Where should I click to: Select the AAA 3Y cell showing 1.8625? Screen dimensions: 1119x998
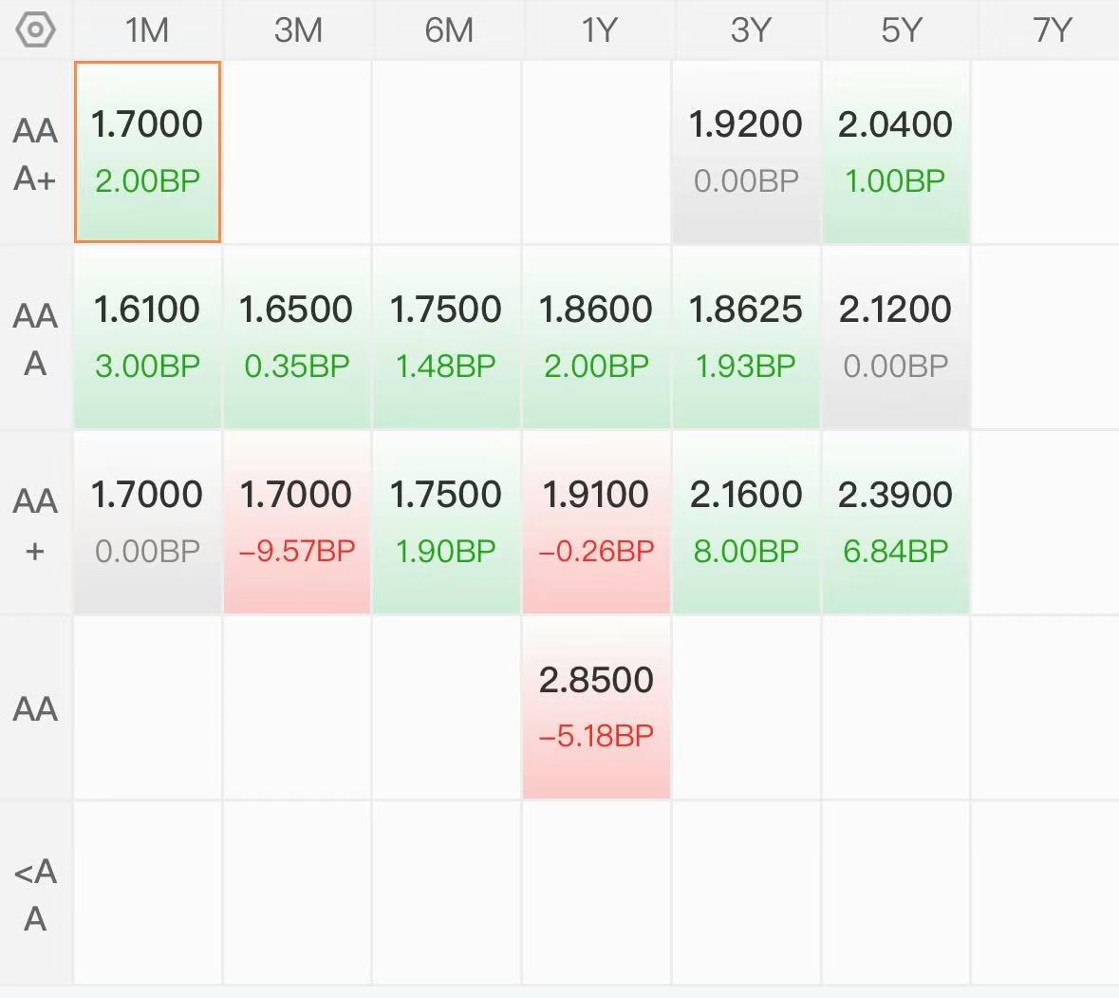(x=746, y=337)
